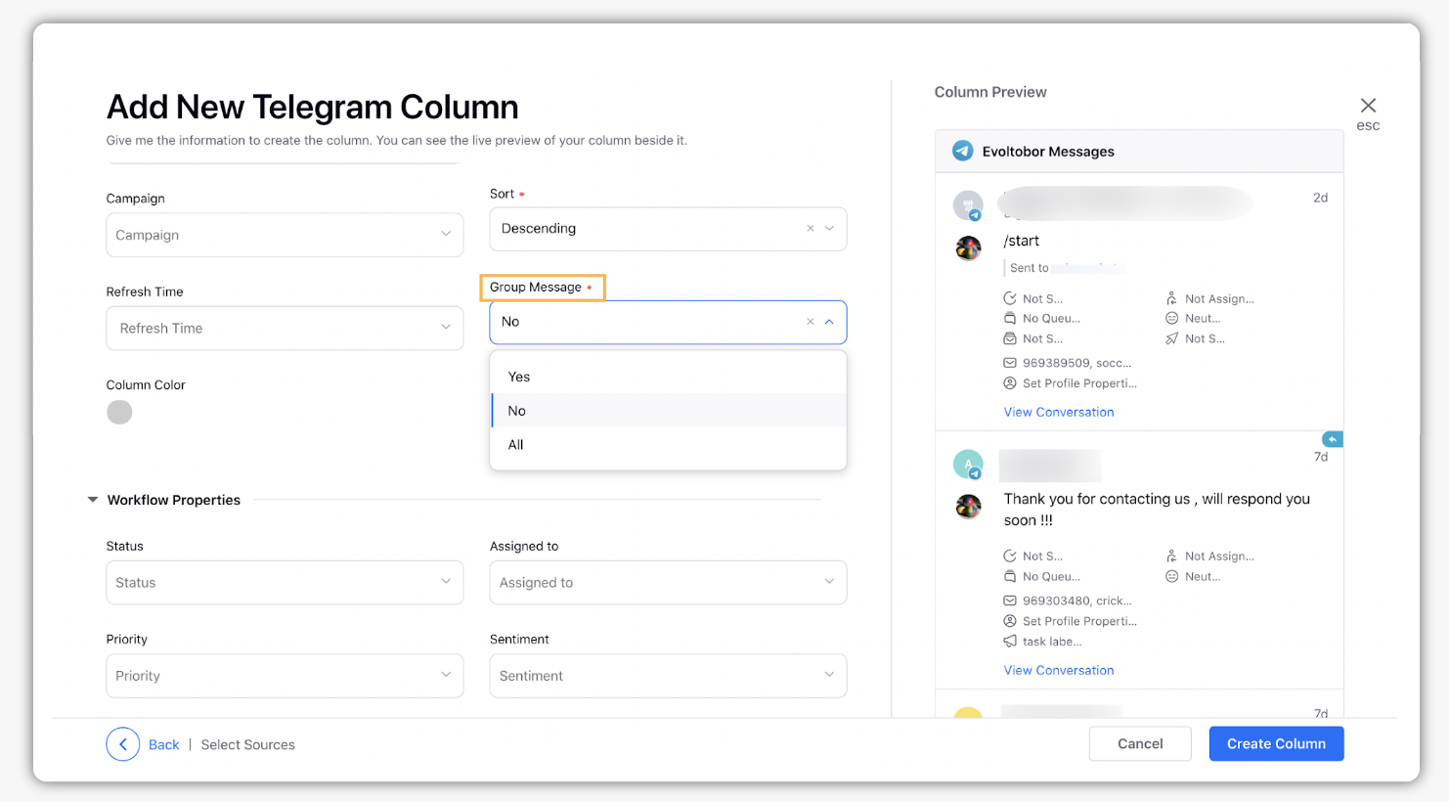Click the Not S... status icon in /start message
This screenshot has height=802, width=1449.
tap(1010, 298)
